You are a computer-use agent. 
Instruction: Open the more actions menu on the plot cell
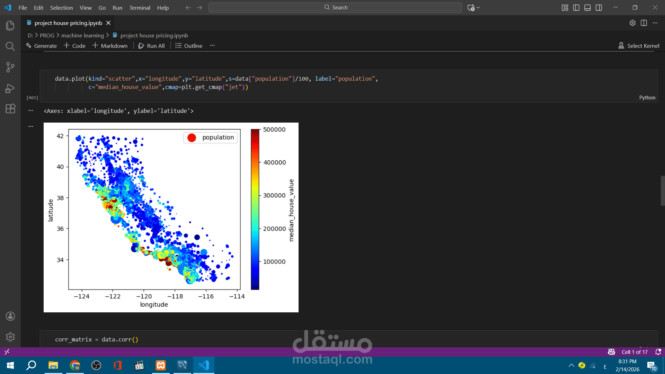(30, 126)
